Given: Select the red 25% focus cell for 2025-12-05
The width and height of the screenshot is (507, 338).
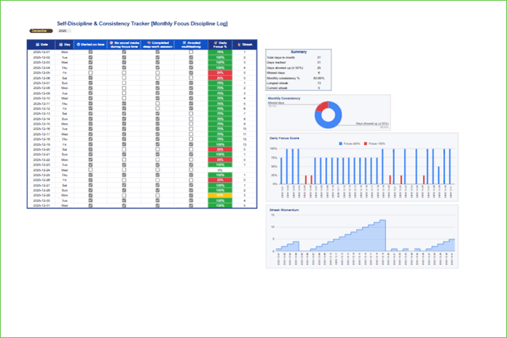Looking at the screenshot, I should pos(220,73).
